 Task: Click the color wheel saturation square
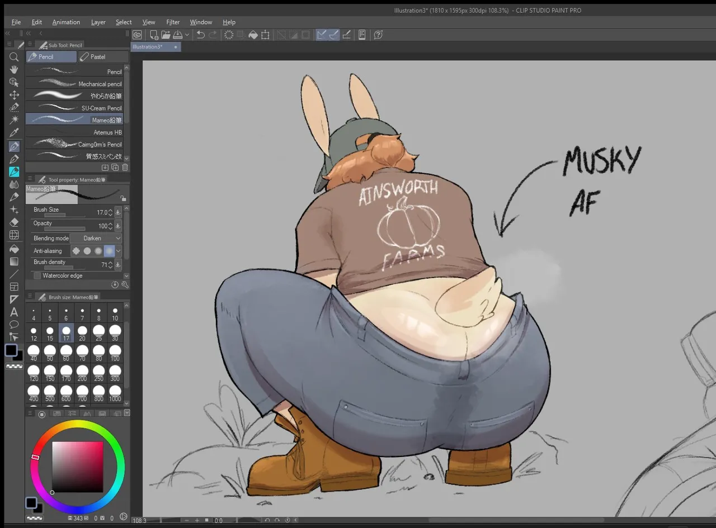click(x=78, y=467)
